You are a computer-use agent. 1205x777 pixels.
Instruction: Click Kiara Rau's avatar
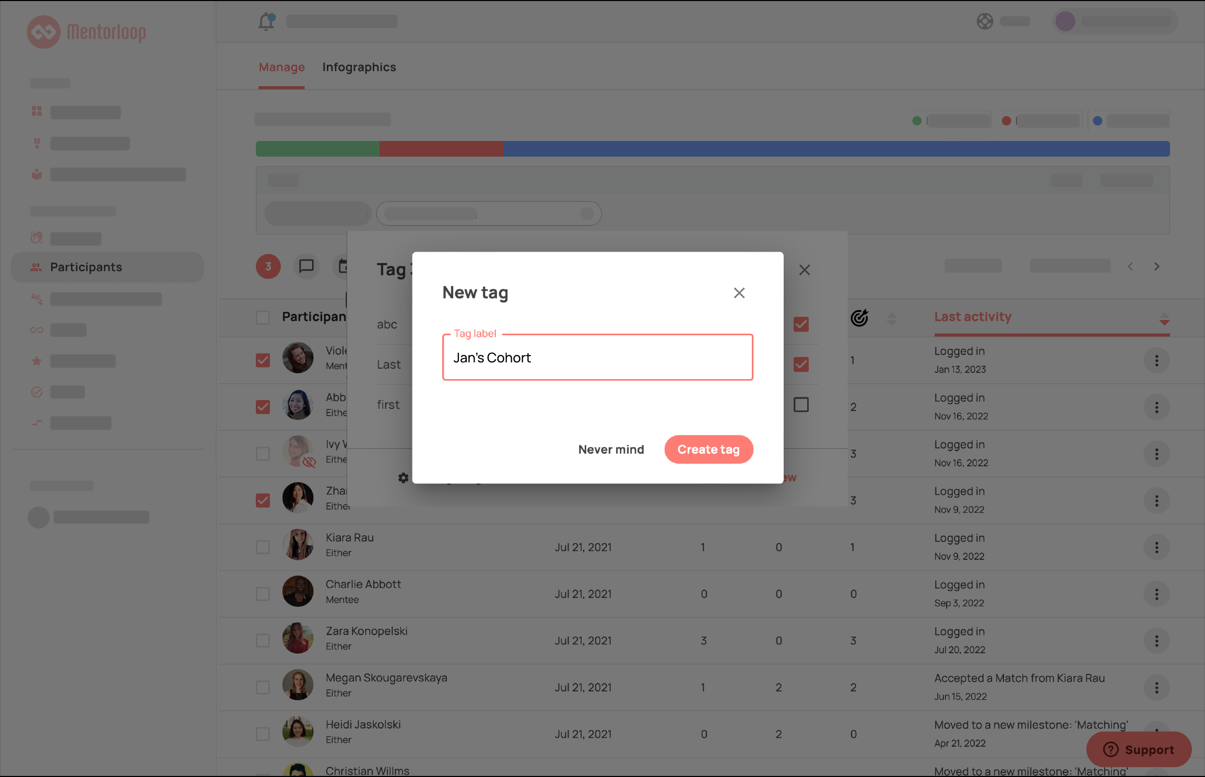click(x=298, y=545)
